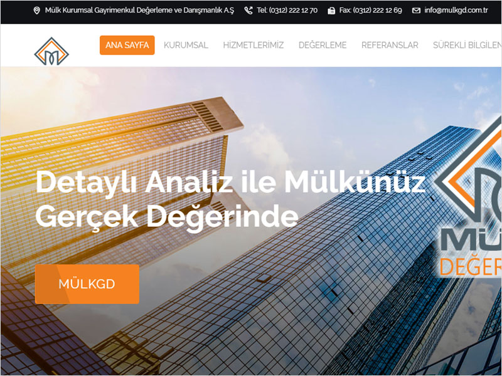
Task: Click the location pin icon in top bar
Action: pos(37,11)
